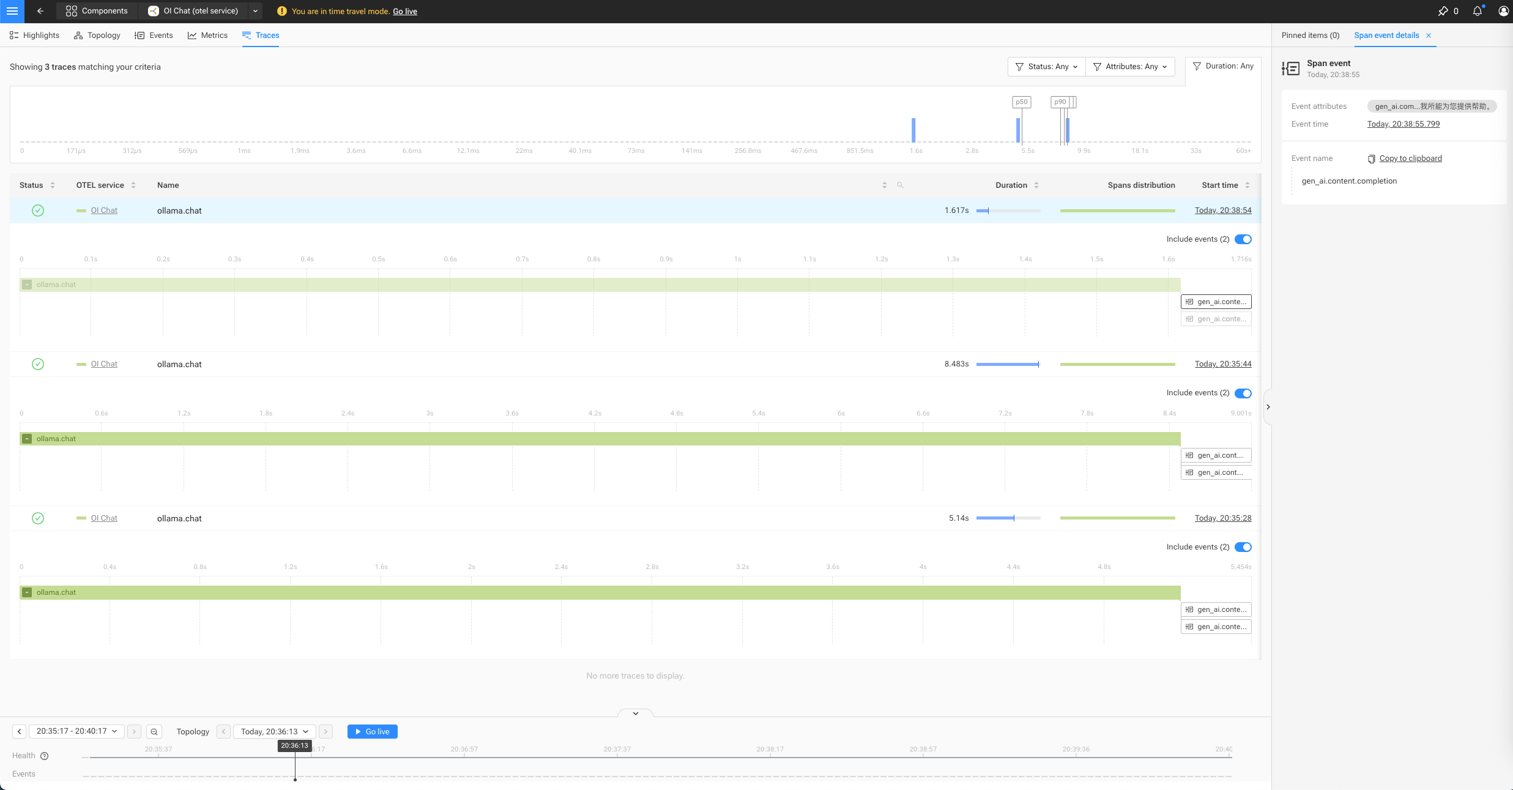Open the hamburger main menu
This screenshot has width=1513, height=790.
pos(12,11)
